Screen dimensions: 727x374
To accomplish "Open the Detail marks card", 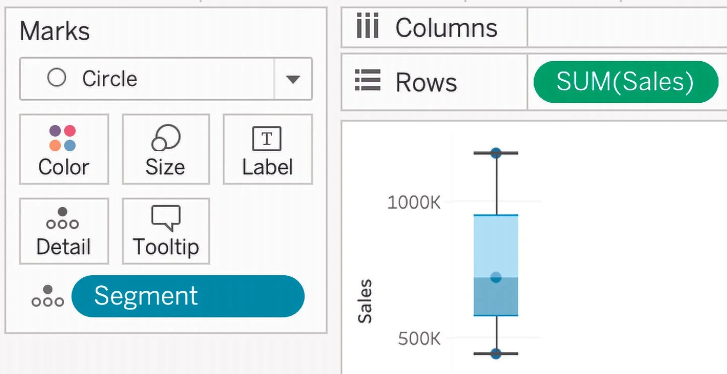I will pos(64,231).
